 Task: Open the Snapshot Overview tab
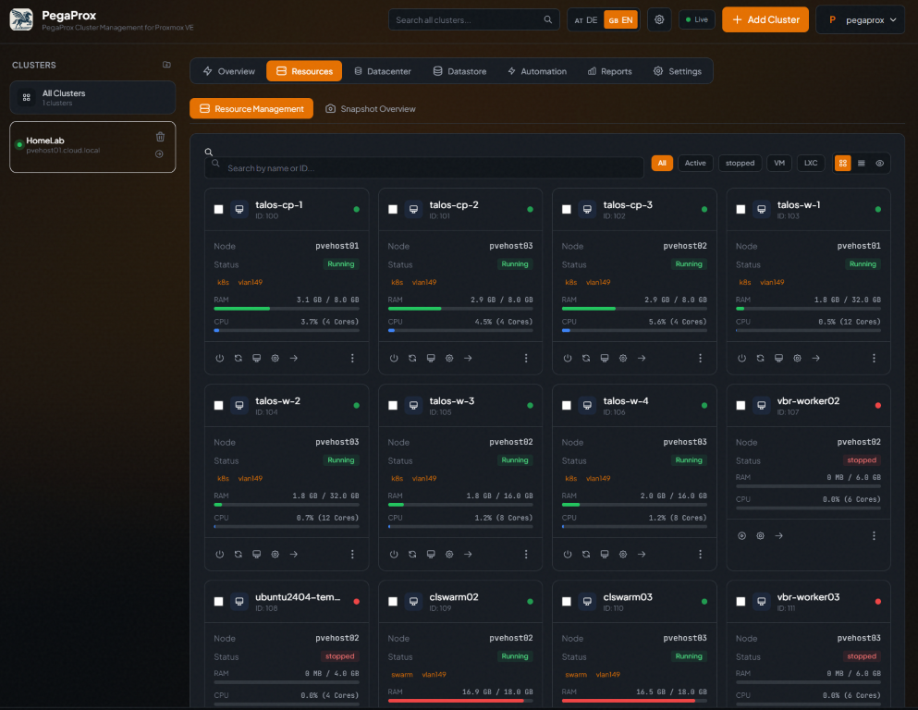(371, 109)
